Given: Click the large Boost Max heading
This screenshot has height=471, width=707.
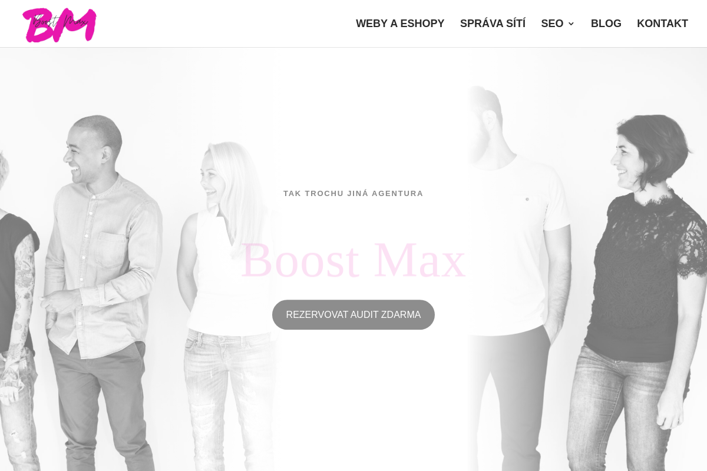Looking at the screenshot, I should [x=353, y=260].
